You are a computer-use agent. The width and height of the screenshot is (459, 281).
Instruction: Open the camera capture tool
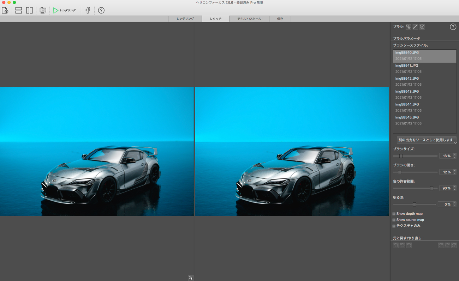(x=43, y=11)
